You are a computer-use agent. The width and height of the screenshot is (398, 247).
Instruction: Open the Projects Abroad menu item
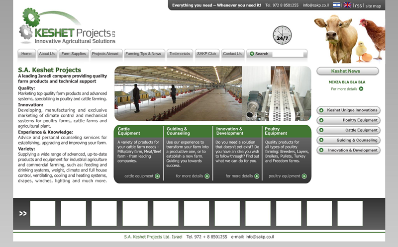pyautogui.click(x=105, y=54)
